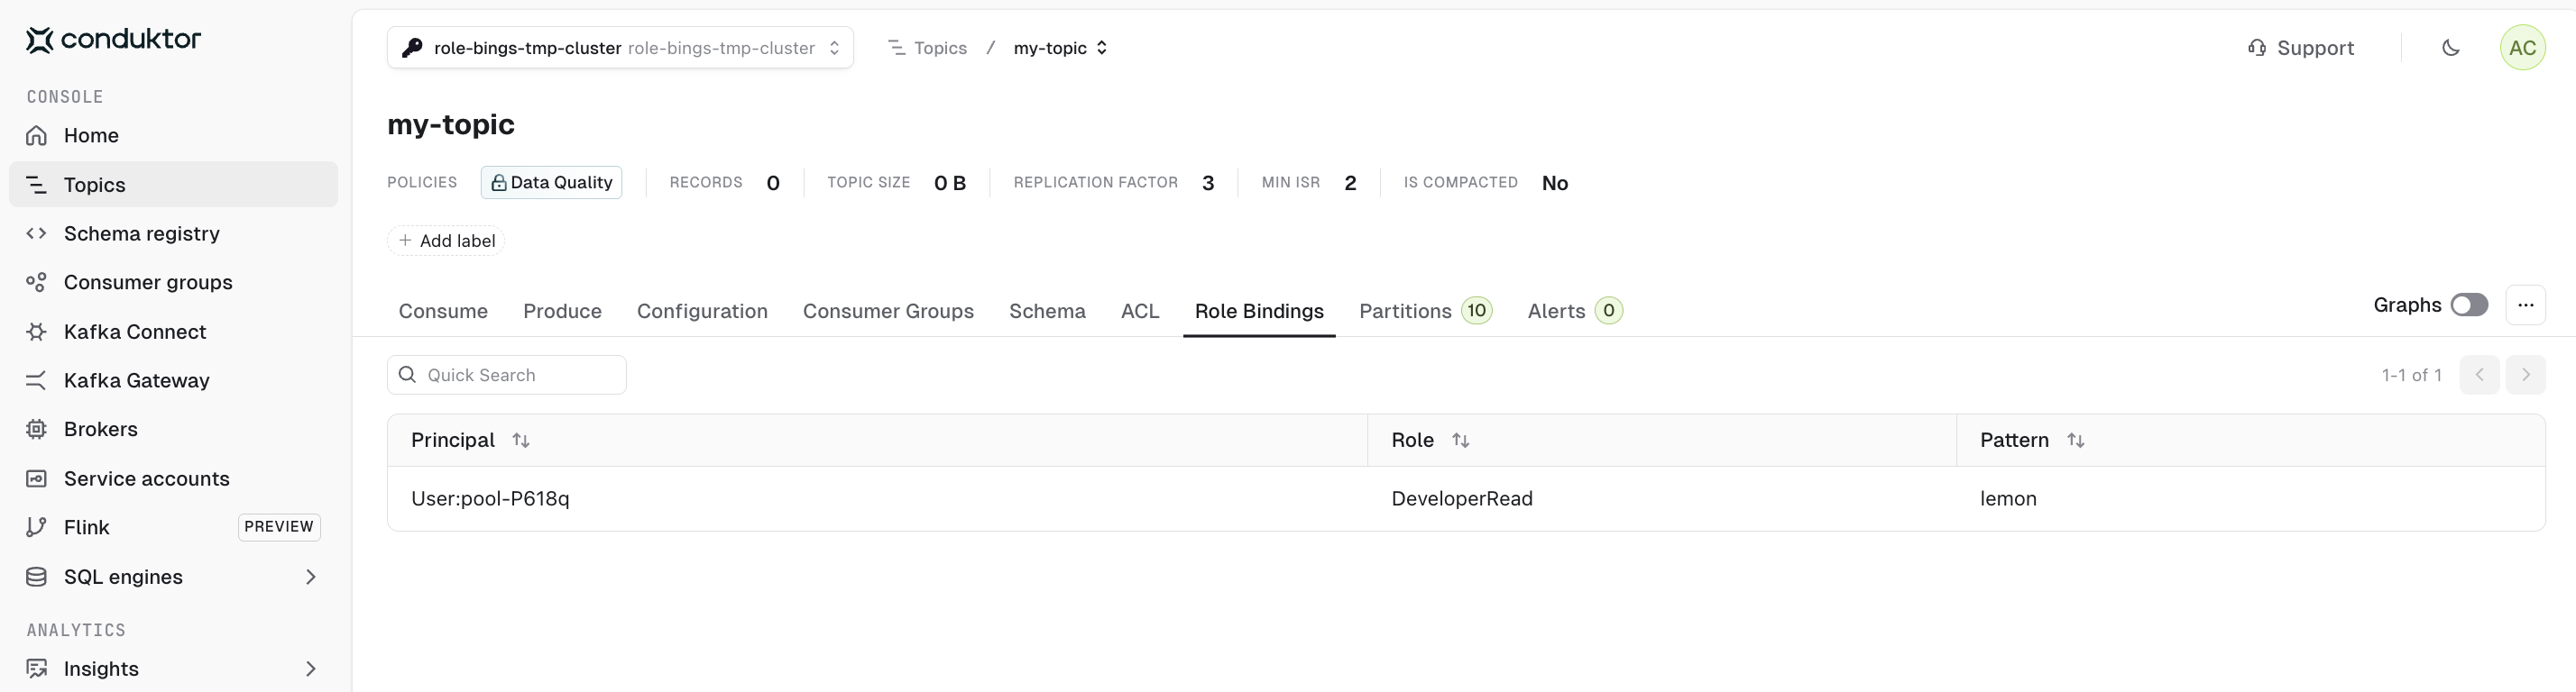Toggle the Graphs switch on
The image size is (2576, 692).
2468,305
